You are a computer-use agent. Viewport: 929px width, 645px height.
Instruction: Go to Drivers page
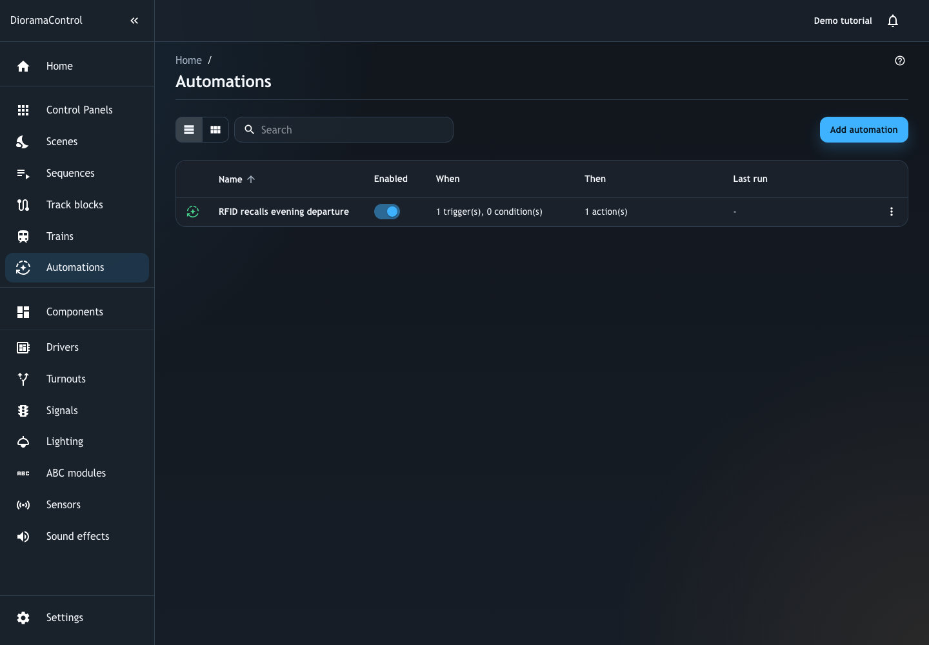(77, 348)
